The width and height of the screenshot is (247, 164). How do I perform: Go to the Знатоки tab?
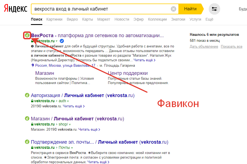pyautogui.click(x=178, y=19)
